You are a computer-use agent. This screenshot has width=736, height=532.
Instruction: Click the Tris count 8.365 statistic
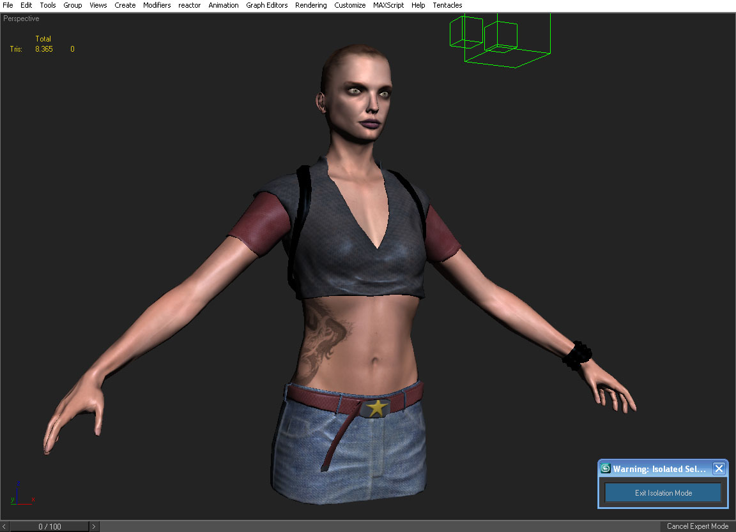point(43,48)
